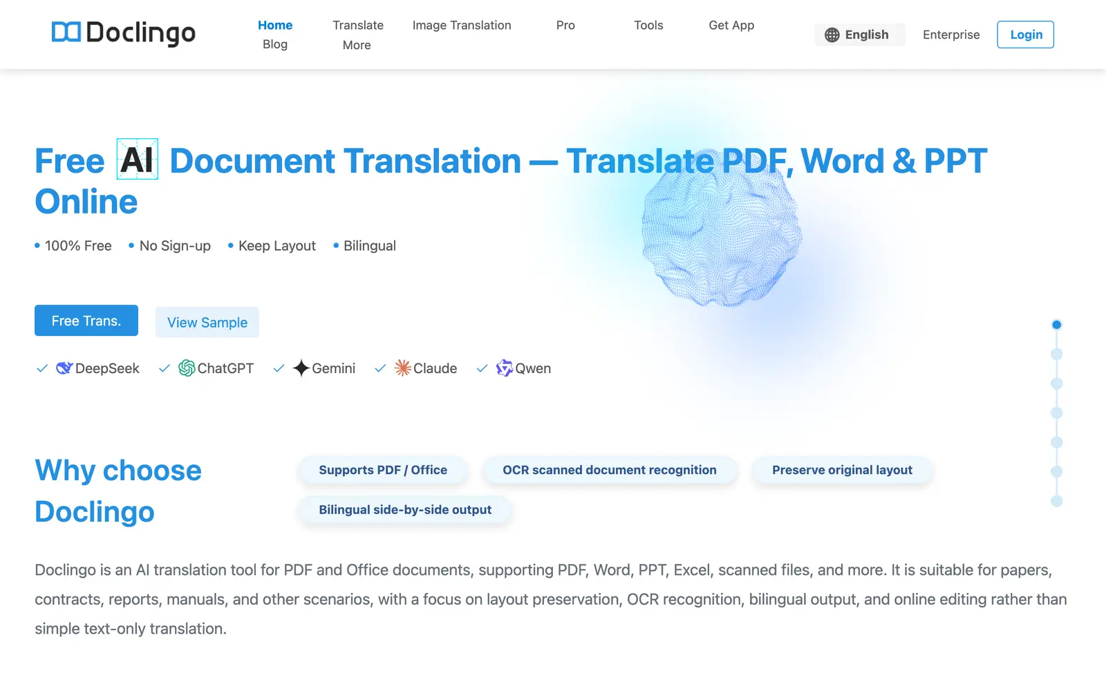Open Image Translation page

pyautogui.click(x=462, y=25)
